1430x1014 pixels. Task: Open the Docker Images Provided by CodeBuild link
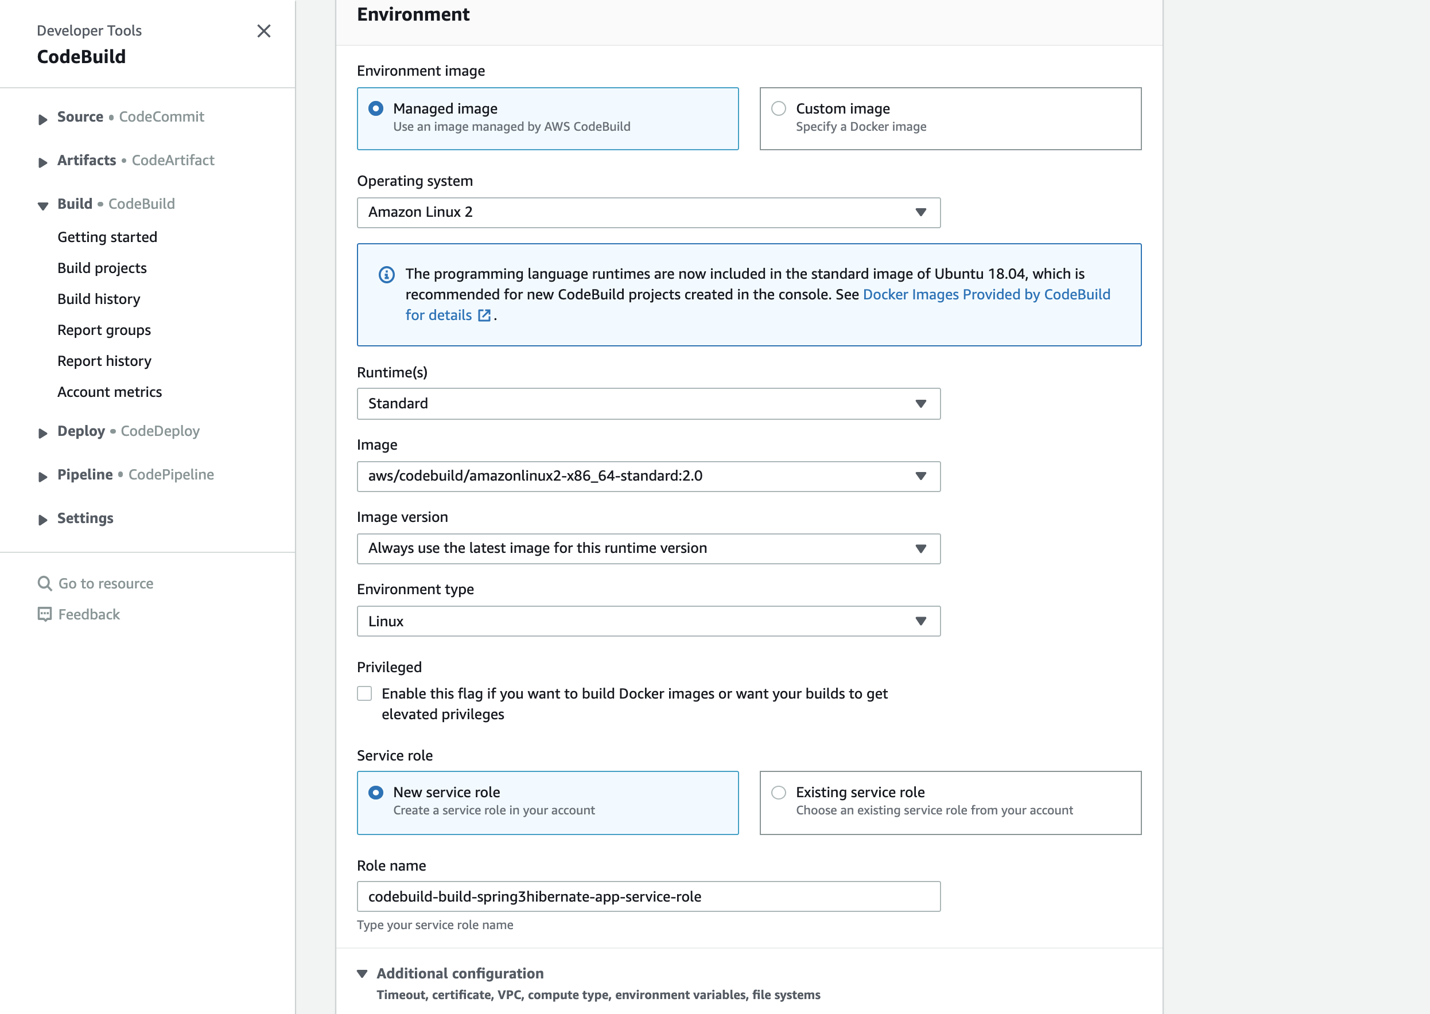pos(986,295)
